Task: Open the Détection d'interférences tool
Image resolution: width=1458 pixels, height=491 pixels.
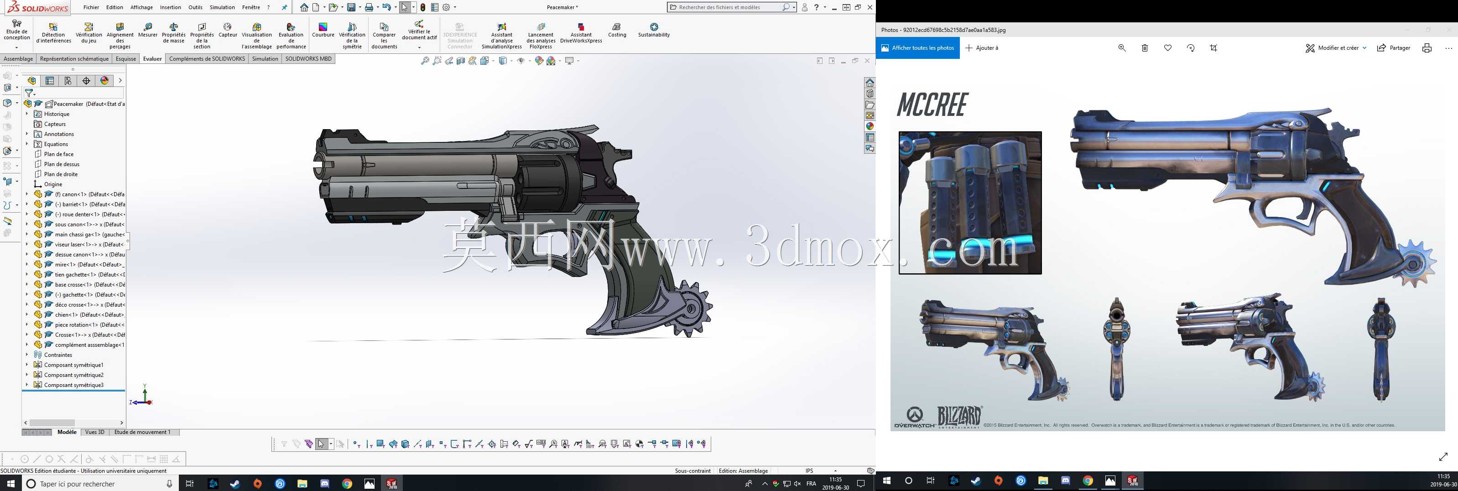Action: (54, 33)
